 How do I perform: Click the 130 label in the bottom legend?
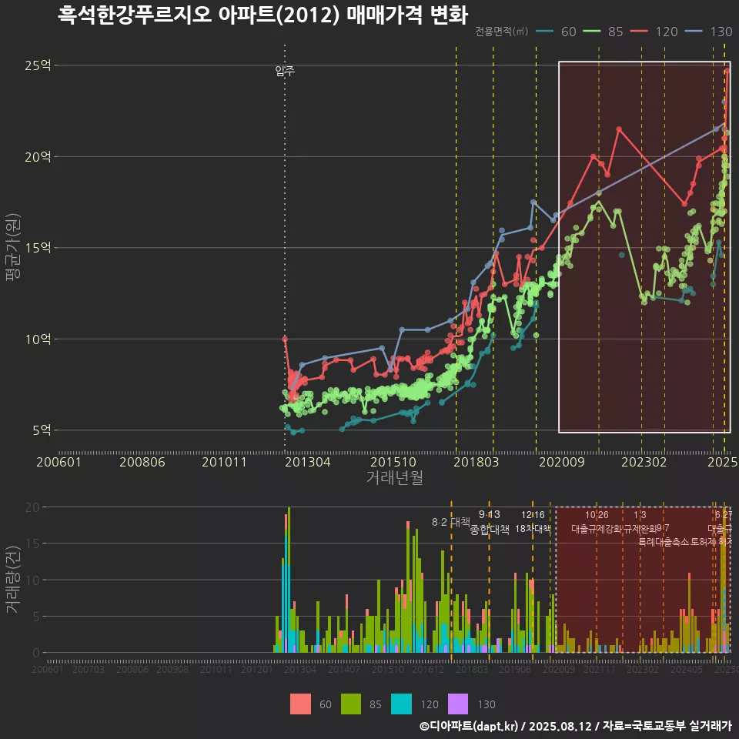tap(487, 704)
